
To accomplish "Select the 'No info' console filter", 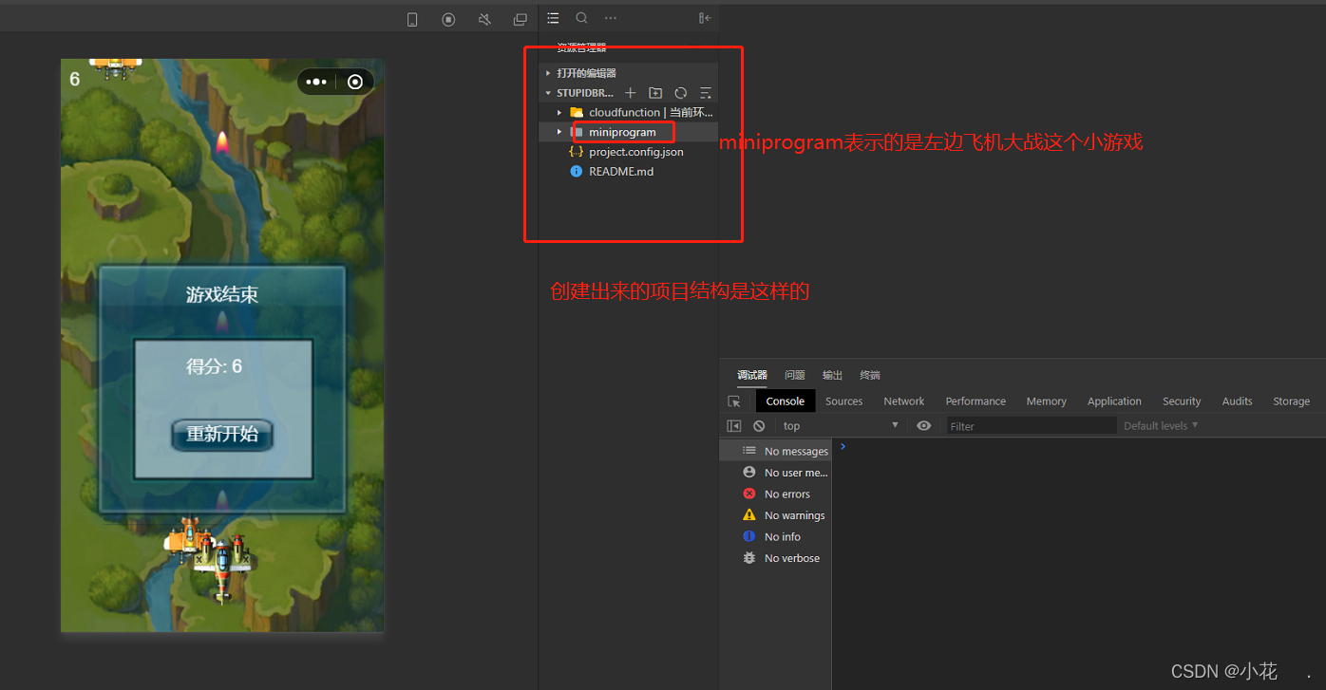I will tap(775, 536).
